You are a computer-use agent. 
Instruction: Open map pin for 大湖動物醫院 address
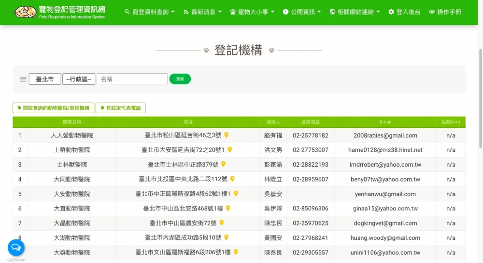[x=227, y=237]
